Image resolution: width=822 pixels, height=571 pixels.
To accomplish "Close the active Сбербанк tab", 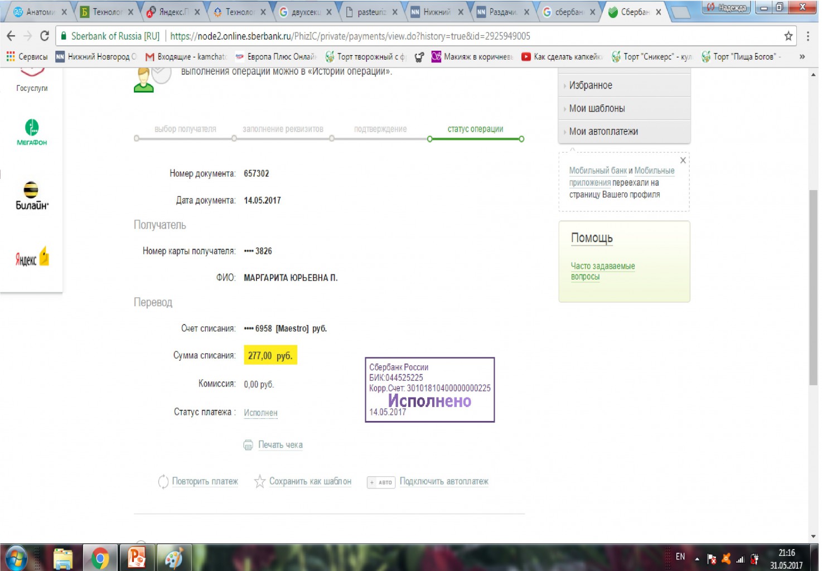I will [659, 12].
